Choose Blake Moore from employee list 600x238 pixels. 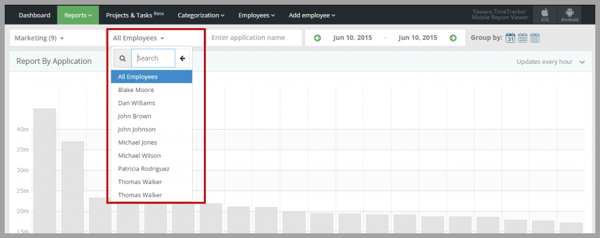(152, 90)
